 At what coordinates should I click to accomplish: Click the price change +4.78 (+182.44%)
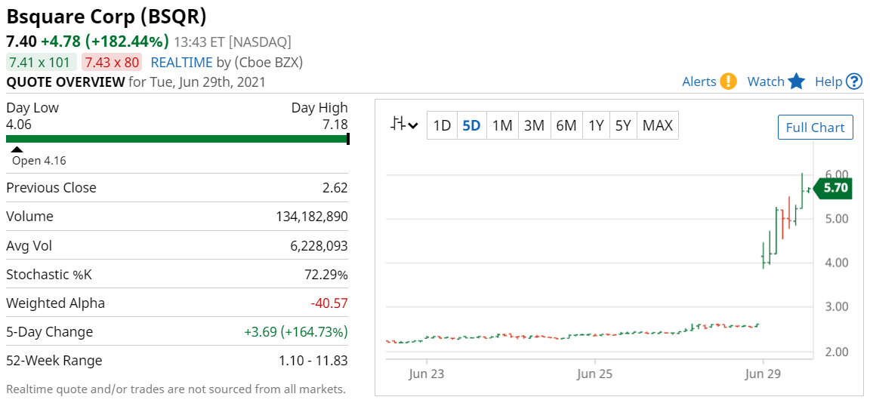click(x=104, y=42)
